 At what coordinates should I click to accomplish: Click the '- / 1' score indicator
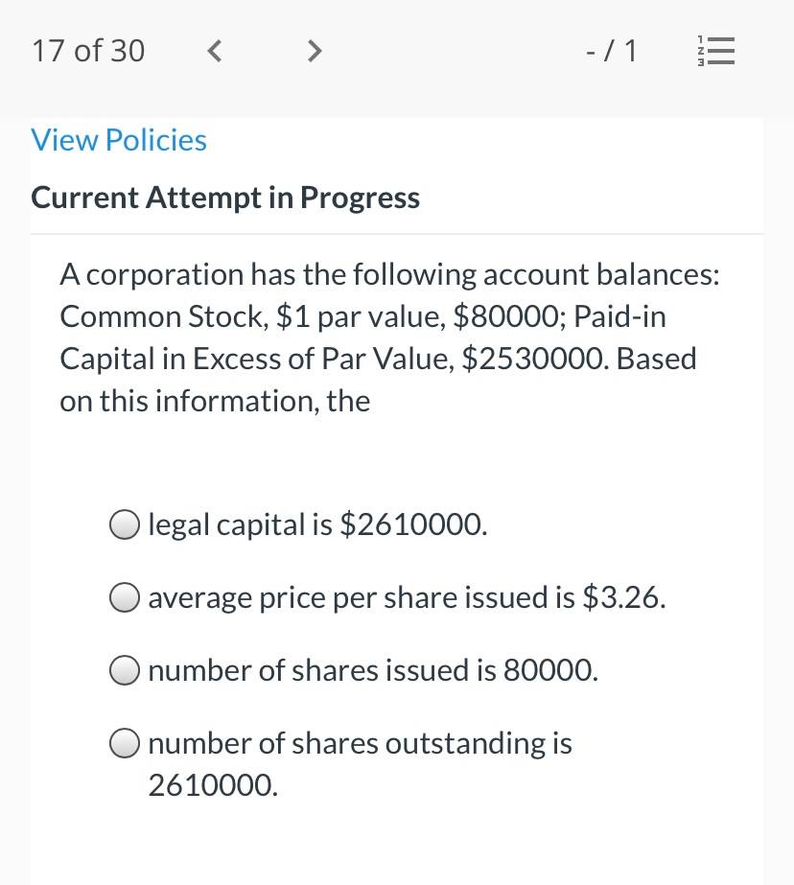pos(611,51)
